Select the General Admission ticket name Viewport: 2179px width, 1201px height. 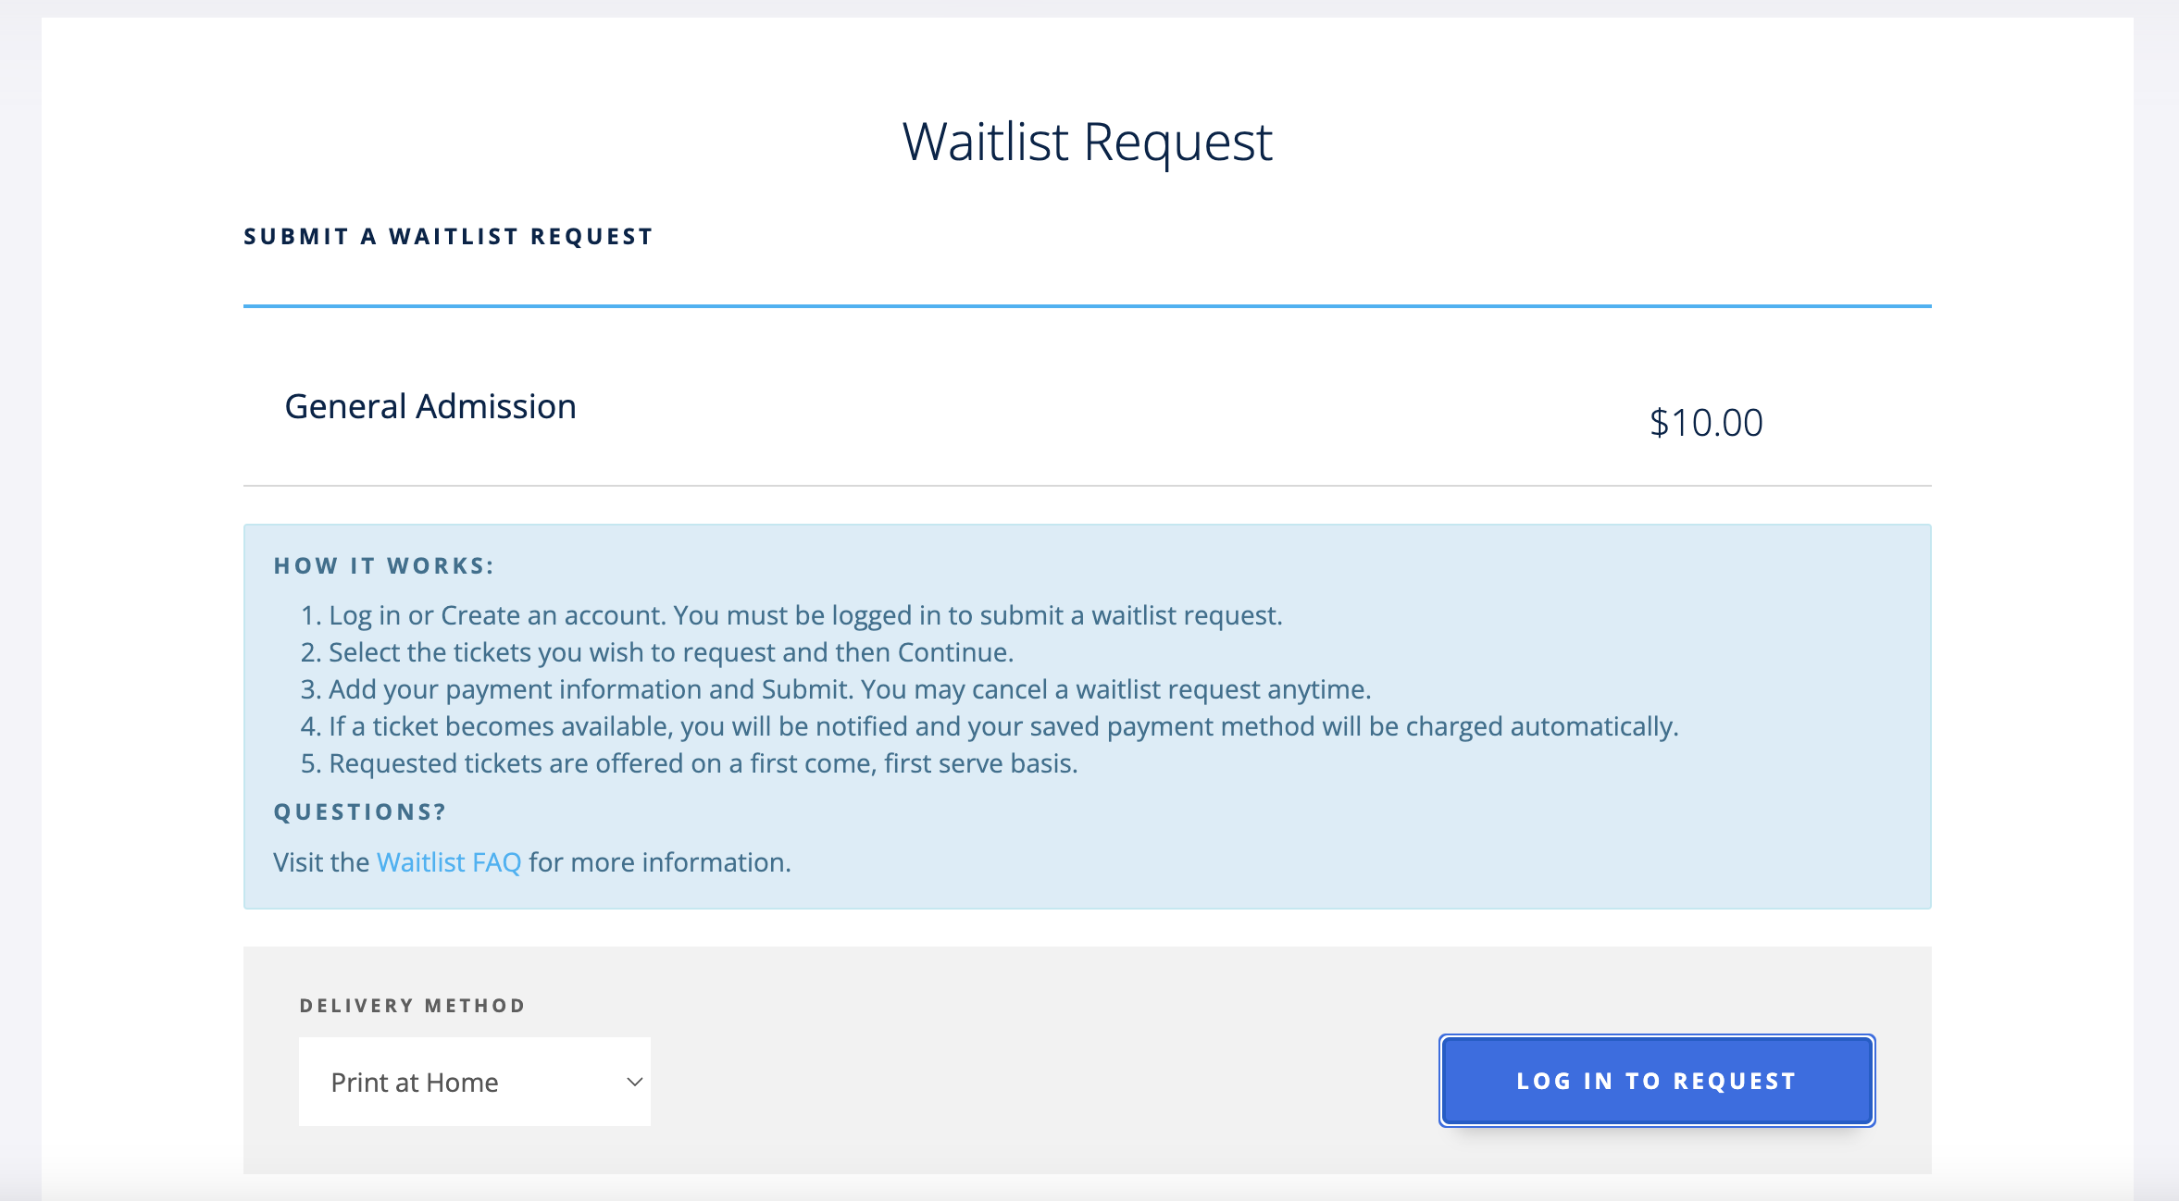tap(430, 407)
